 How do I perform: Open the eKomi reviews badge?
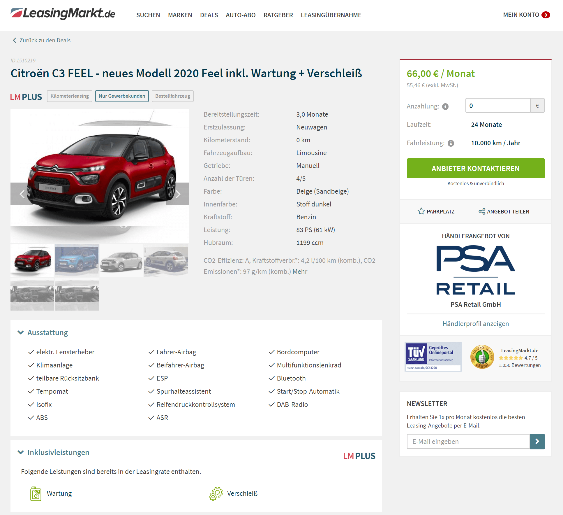482,357
